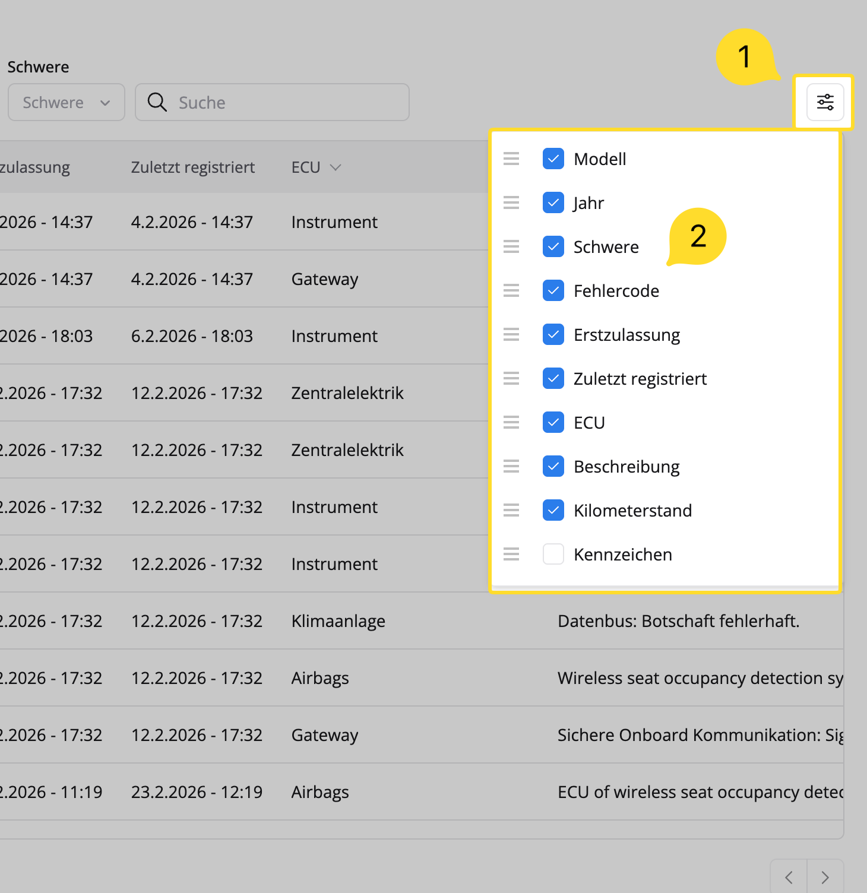The width and height of the screenshot is (867, 893).
Task: Grab the drag handle beside Kilometerstand
Action: coord(511,510)
